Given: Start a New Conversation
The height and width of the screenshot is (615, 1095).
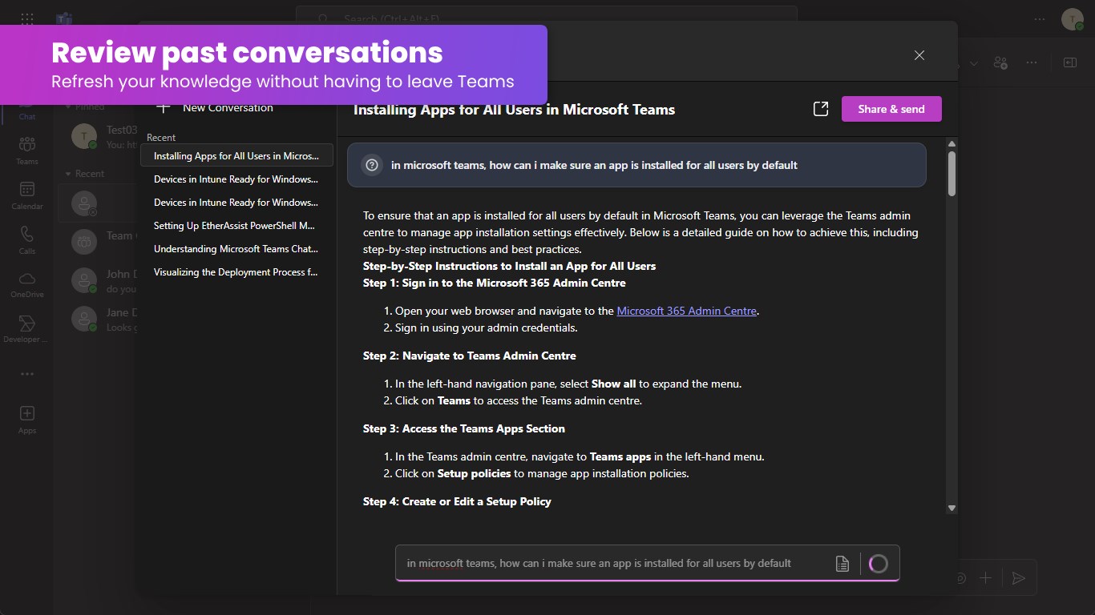Looking at the screenshot, I should (x=215, y=107).
